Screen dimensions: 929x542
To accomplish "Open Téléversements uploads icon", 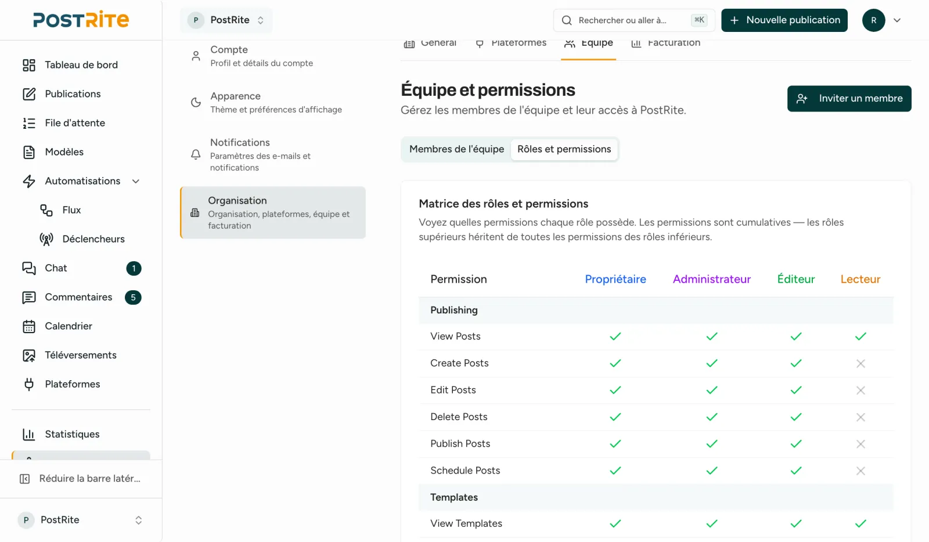I will (x=29, y=355).
